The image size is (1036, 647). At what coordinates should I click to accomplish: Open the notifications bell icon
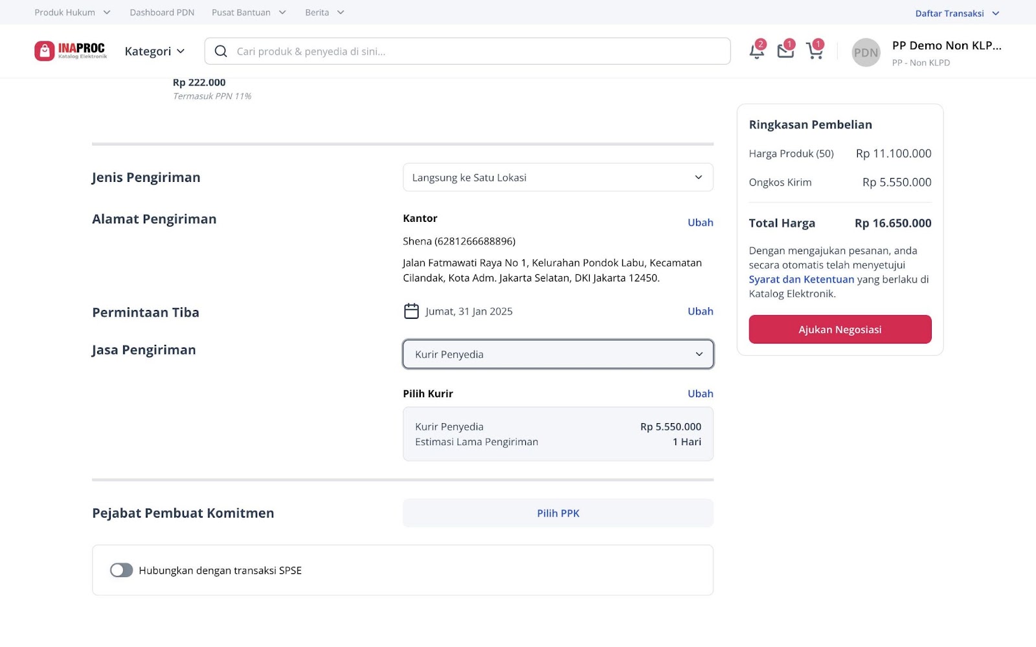point(756,50)
